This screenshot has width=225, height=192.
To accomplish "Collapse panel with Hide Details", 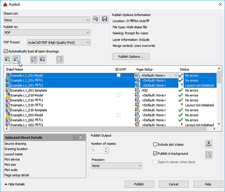I will pos(15,184).
